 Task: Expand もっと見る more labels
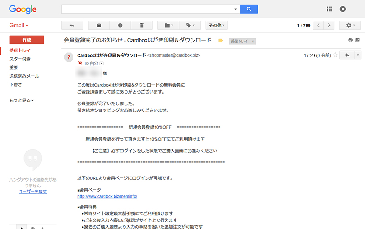pos(21,100)
